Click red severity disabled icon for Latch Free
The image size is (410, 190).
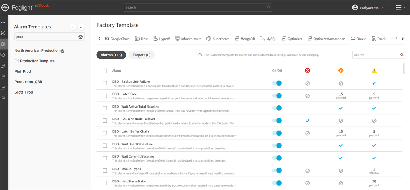pyautogui.click(x=307, y=96)
